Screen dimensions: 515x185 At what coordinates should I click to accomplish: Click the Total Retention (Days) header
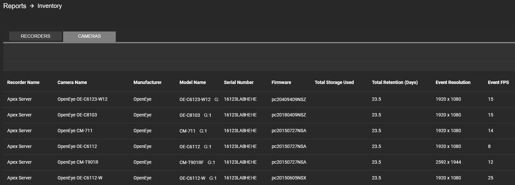click(x=395, y=82)
